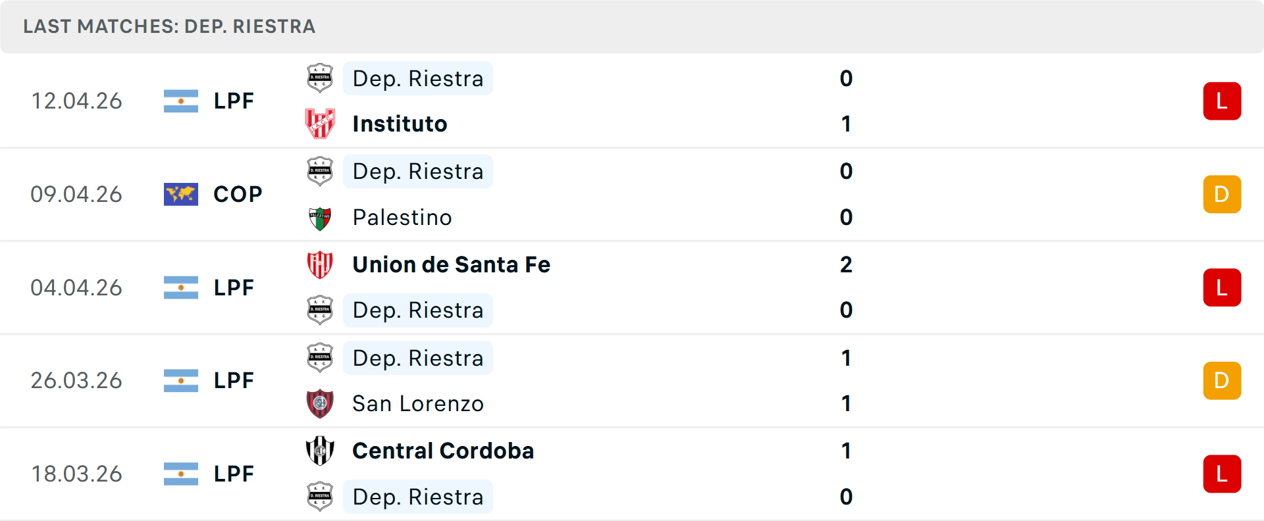Image resolution: width=1264 pixels, height=521 pixels.
Task: Click the score 2 of Union de Santa Fe
Action: (846, 265)
